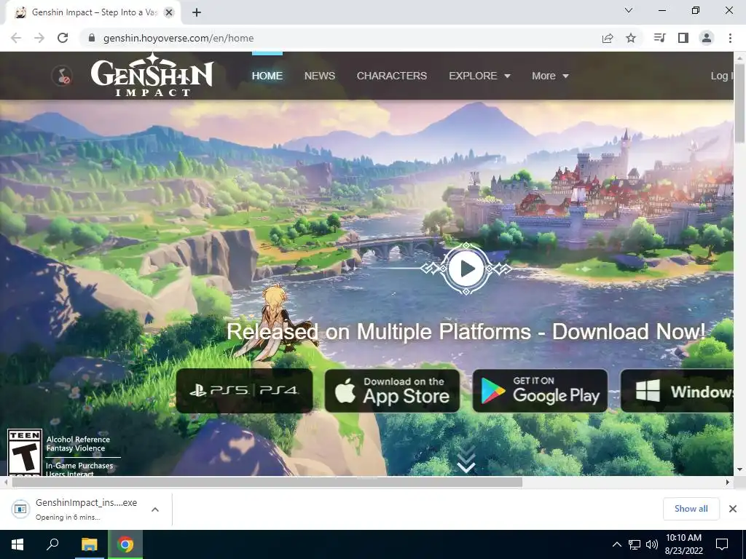The height and width of the screenshot is (559, 746).
Task: Click the Log In link
Action: [x=722, y=76]
